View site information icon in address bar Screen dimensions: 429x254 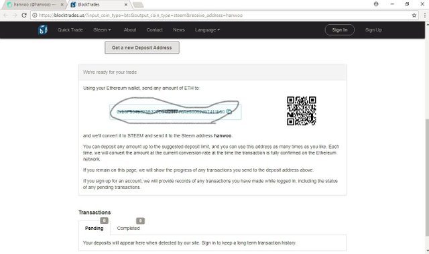34,15
